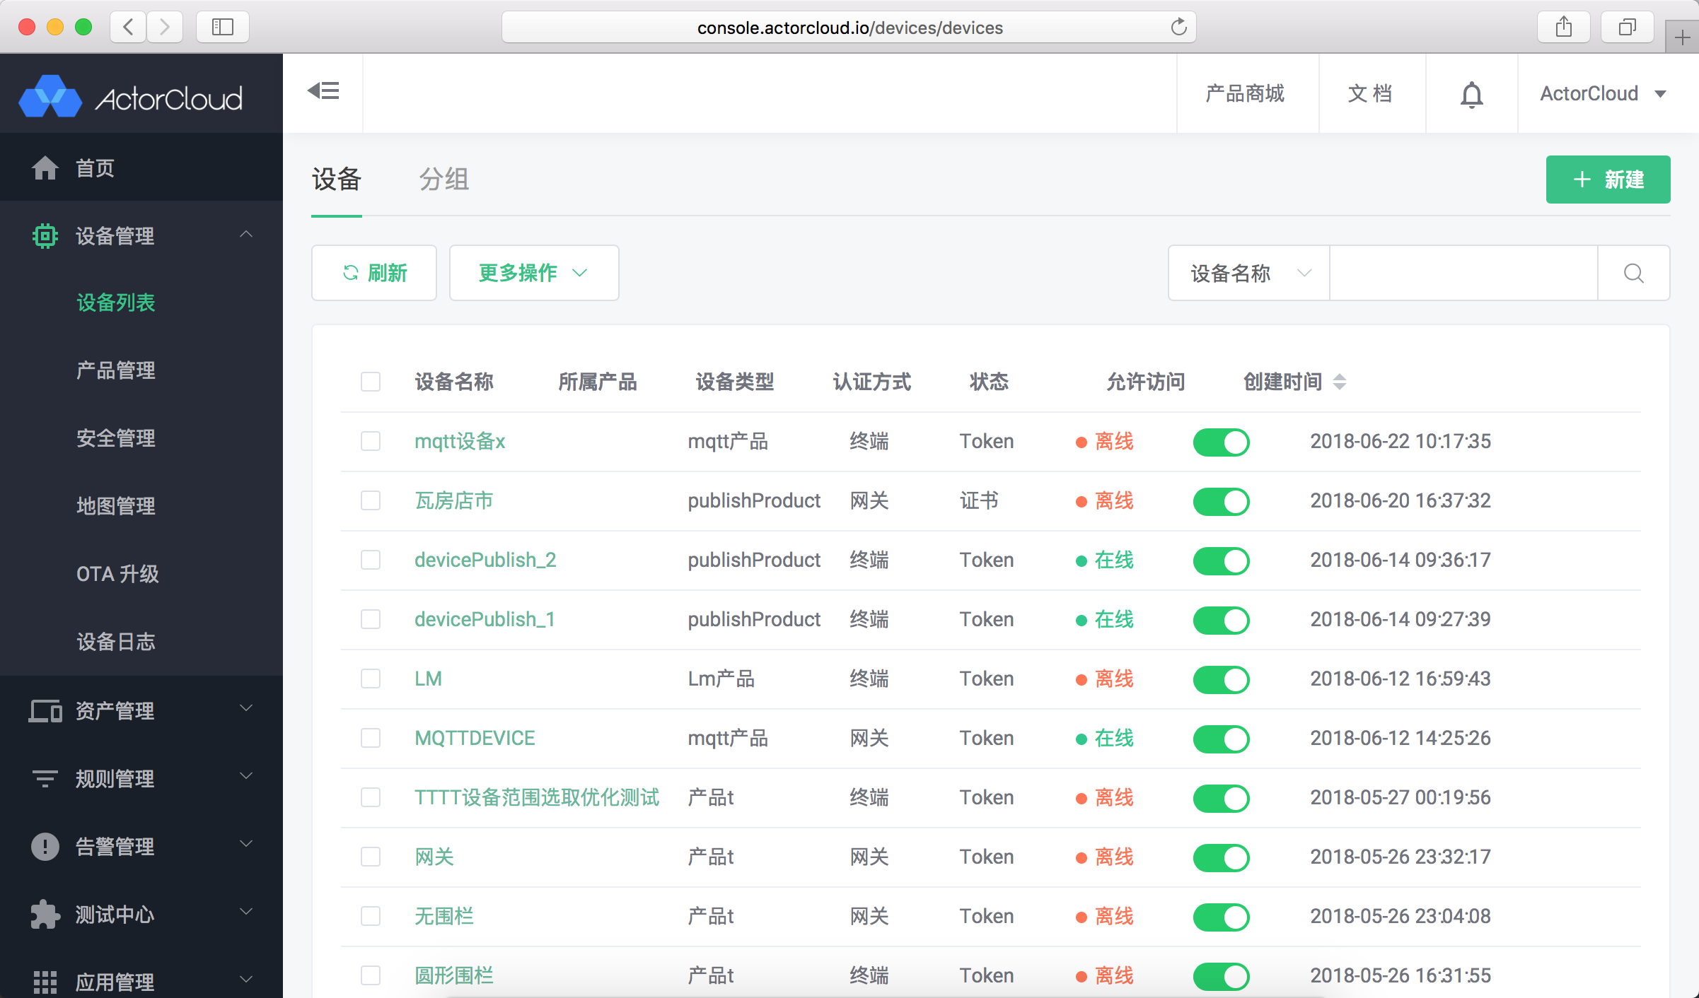Click the 刷新 button
1699x998 pixels.
tap(374, 273)
